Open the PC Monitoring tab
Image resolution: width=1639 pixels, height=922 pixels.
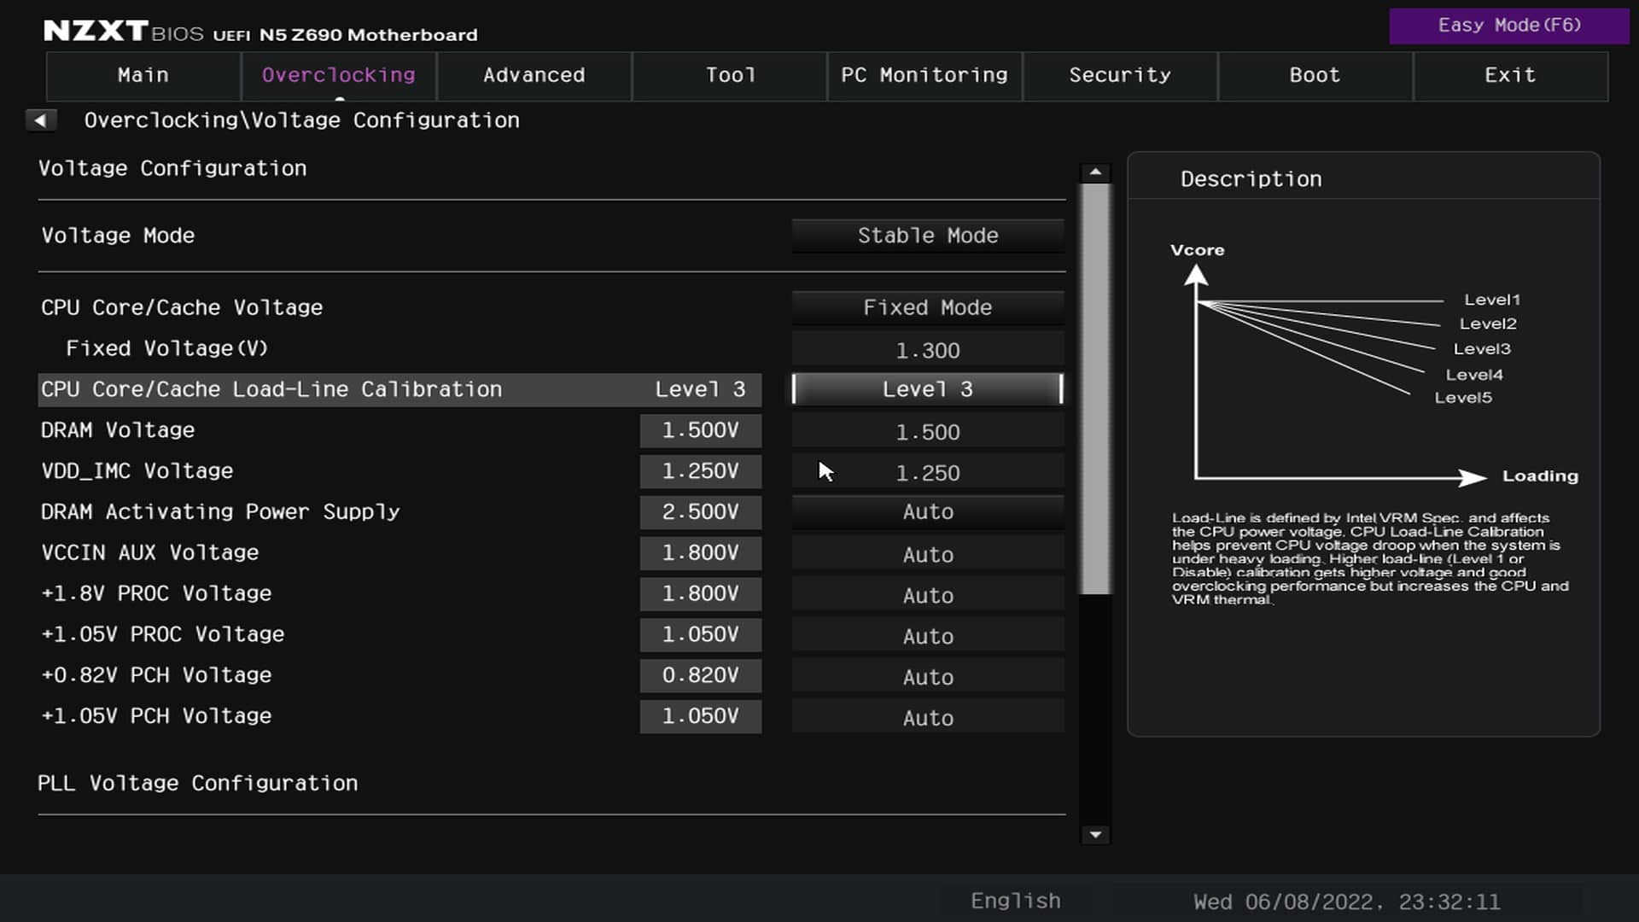[924, 75]
